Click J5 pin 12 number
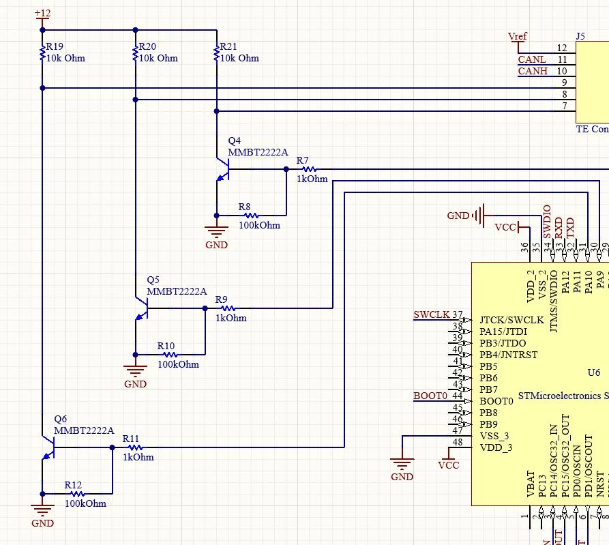Screen dimensions: 609x545 pos(562,48)
